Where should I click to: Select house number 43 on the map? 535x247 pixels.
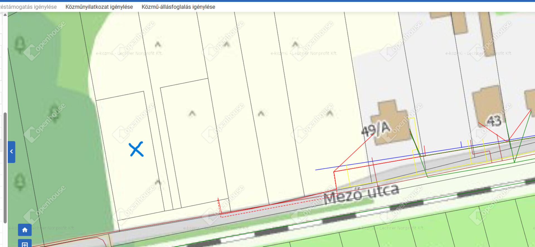[494, 121]
